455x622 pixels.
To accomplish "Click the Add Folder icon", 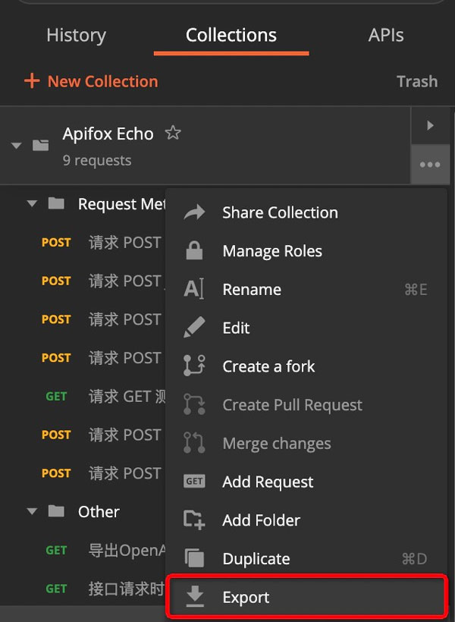I will (195, 520).
